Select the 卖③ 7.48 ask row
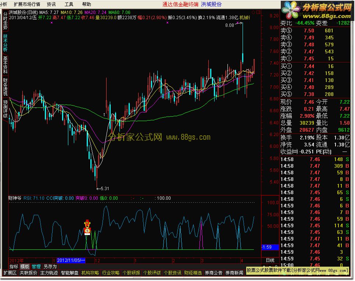 point(315,45)
